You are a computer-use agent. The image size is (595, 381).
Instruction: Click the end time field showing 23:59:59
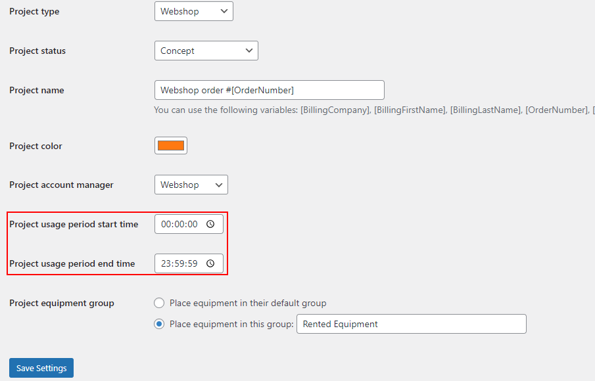coord(189,263)
